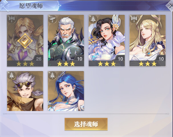The width and height of the screenshot is (173, 137).
Task: Click class icon on blonde woman card
Action: click(134, 19)
